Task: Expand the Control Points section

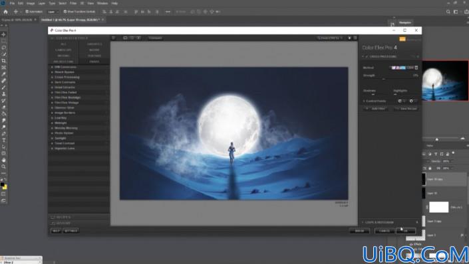Action: [376, 101]
